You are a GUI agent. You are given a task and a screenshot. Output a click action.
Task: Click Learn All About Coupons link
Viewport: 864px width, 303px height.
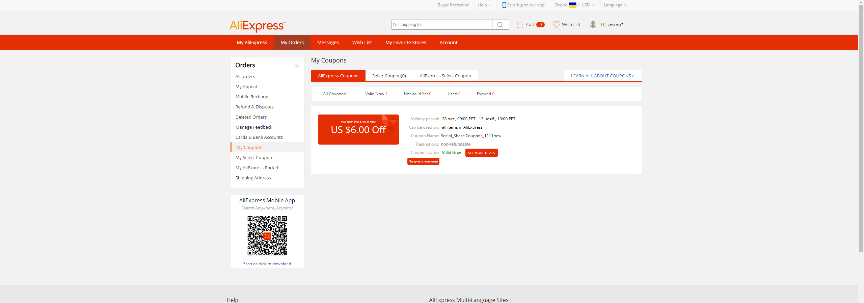click(603, 76)
